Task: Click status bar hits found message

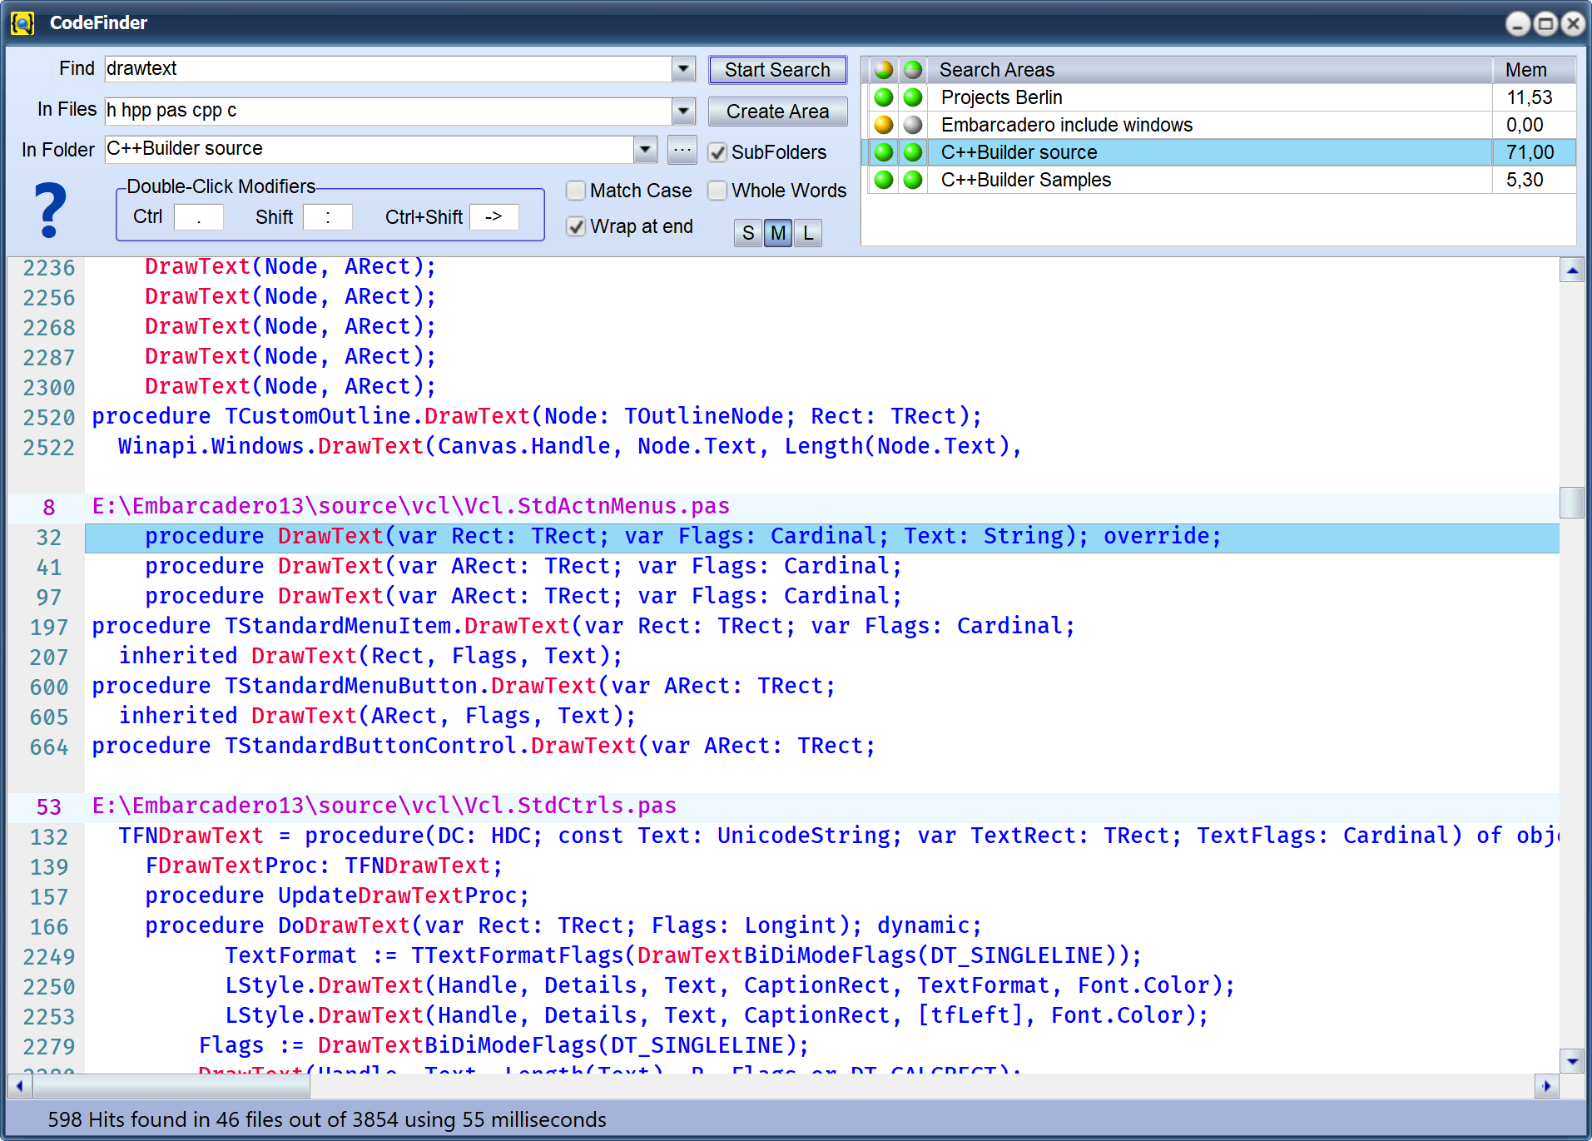Action: 327,1119
